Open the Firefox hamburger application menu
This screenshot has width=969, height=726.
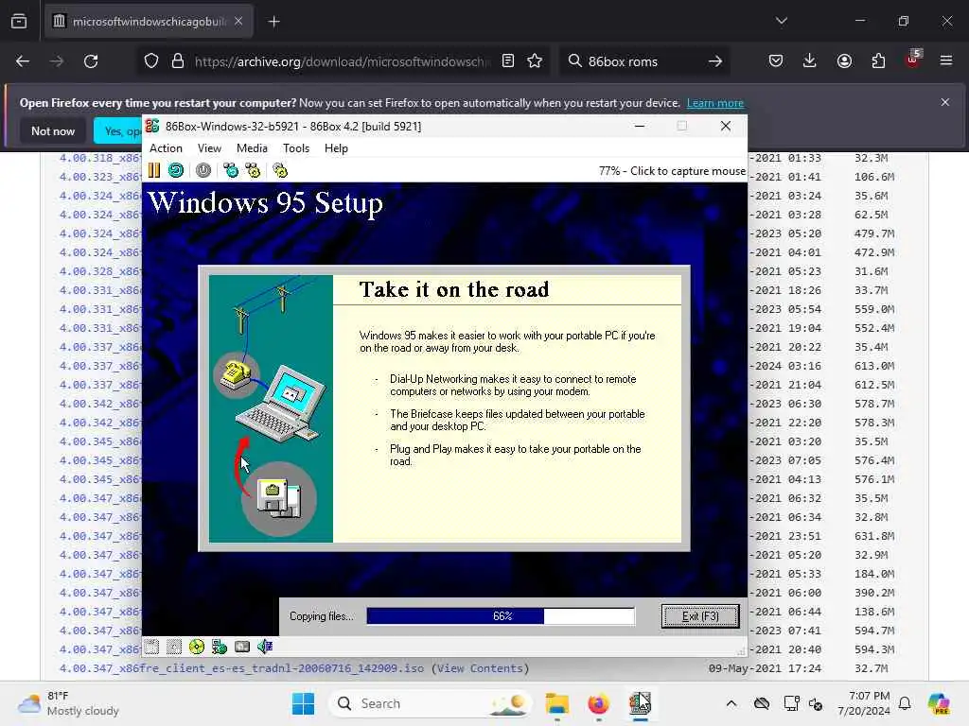pyautogui.click(x=946, y=60)
